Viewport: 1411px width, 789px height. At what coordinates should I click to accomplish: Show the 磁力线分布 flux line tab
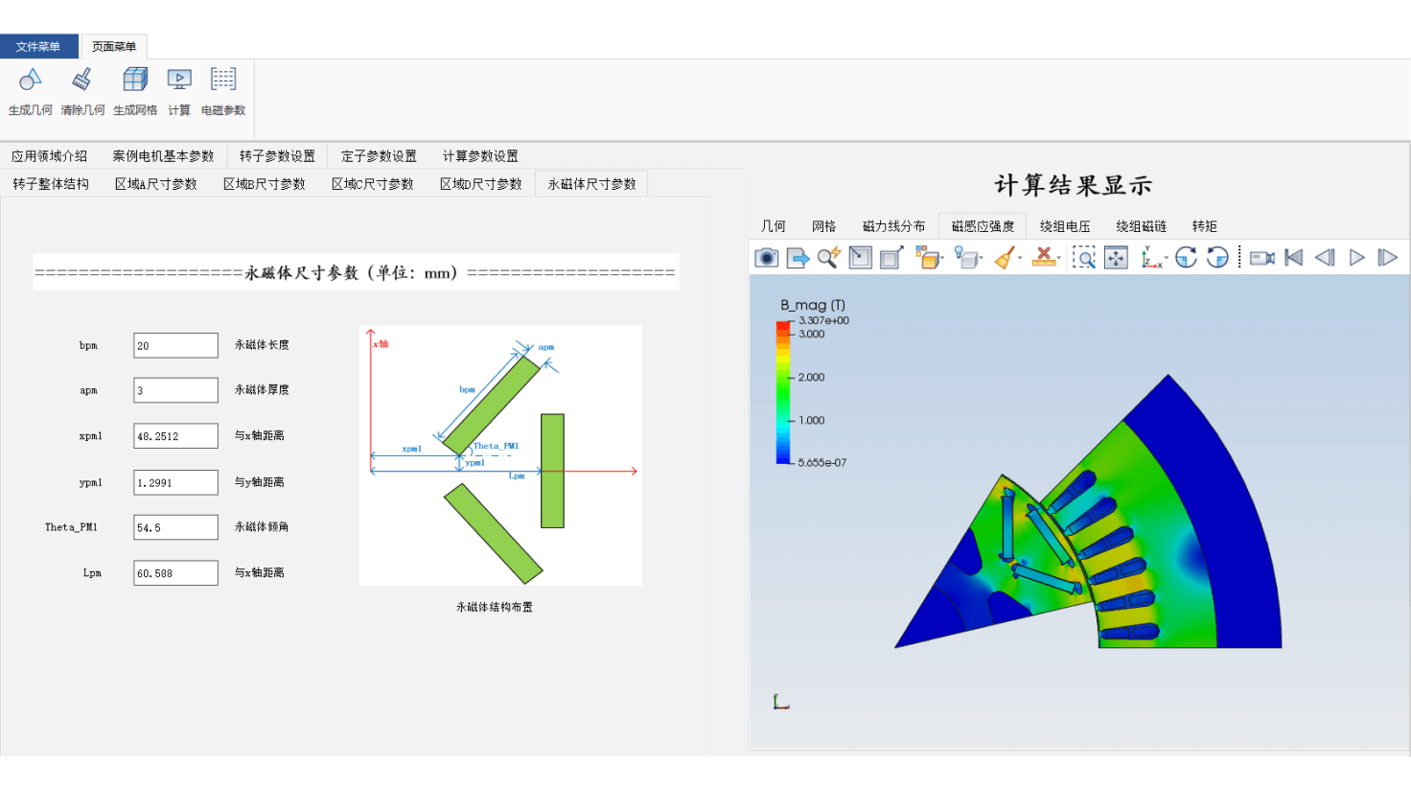click(x=894, y=226)
